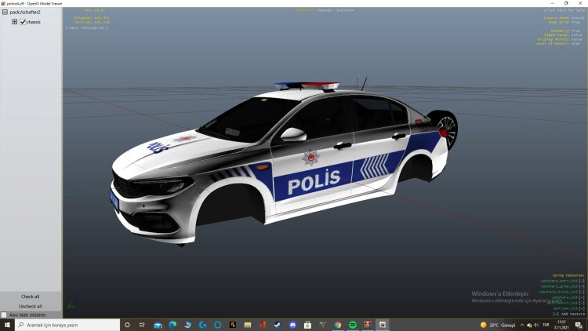
Task: Expand the chassis node in the tree
Action: (15, 22)
